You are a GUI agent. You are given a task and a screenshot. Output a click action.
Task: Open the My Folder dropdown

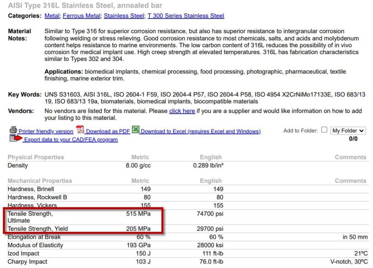click(348, 131)
